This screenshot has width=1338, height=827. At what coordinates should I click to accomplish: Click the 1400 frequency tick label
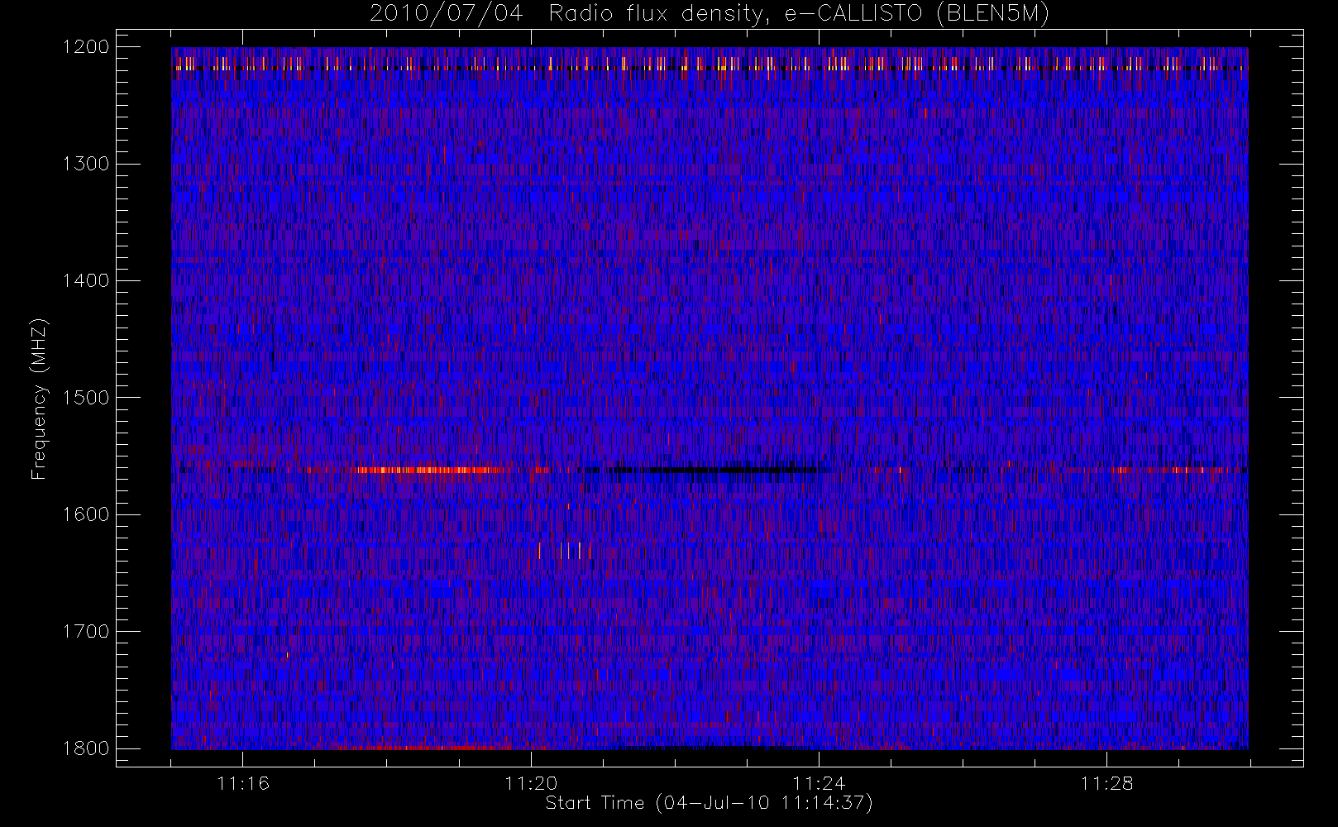click(86, 280)
